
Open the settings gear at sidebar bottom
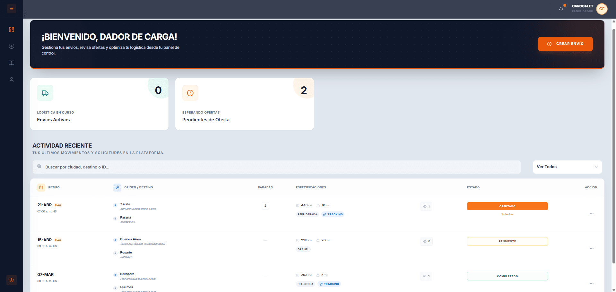click(12, 280)
